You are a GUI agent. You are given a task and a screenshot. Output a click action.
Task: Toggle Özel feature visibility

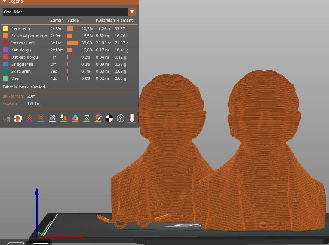(15, 78)
